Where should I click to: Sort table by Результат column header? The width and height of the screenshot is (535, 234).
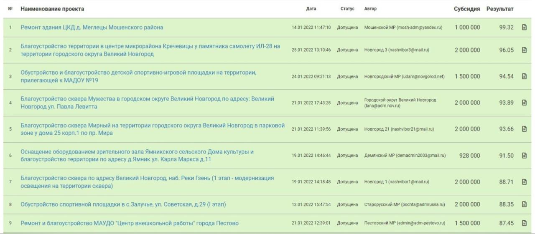500,9
